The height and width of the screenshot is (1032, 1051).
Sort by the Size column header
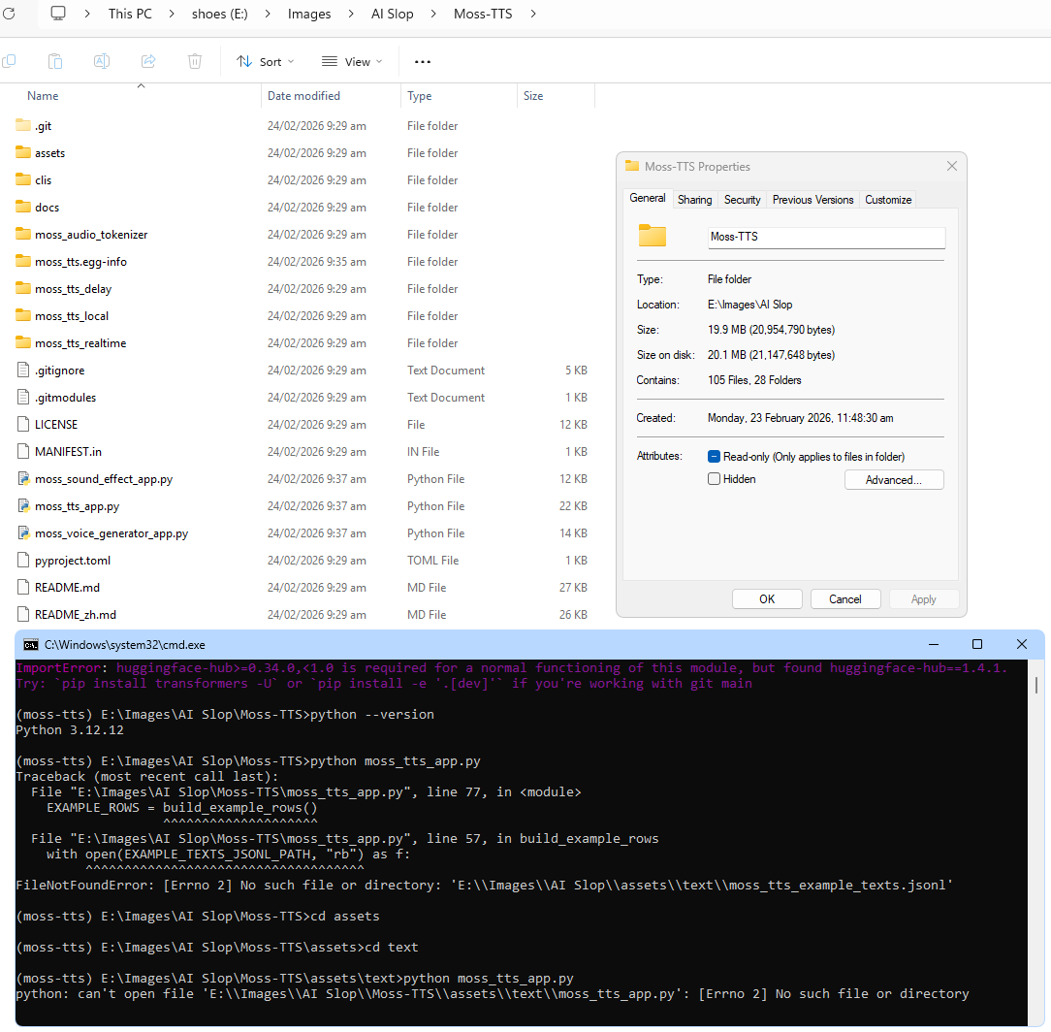(533, 96)
